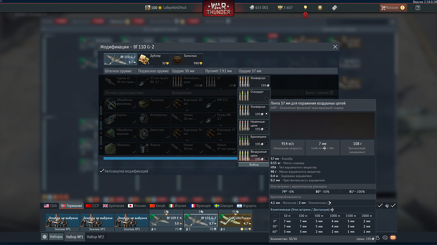The width and height of the screenshot is (437, 245).
Task: Select the Двигатель modification icon
Action: 144,133
